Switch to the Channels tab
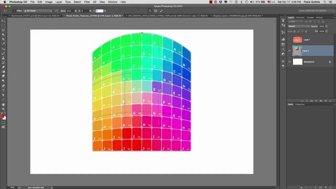Viewport: 336px width, 189px height. (x=300, y=17)
